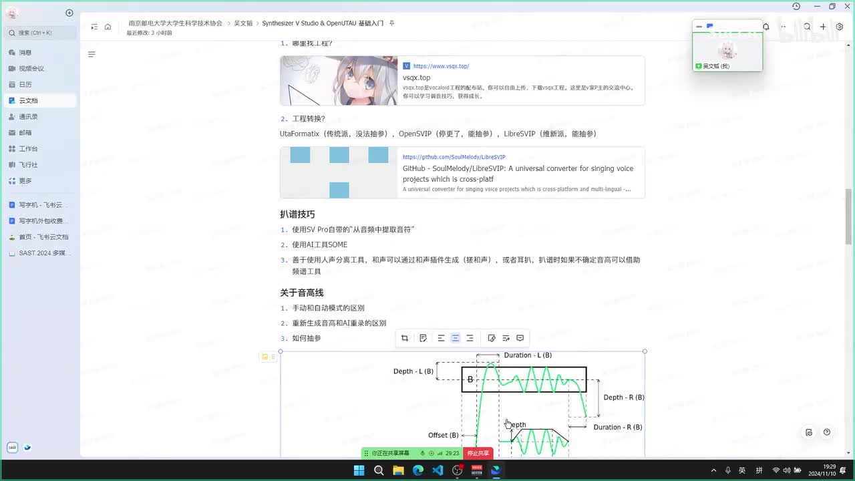Image resolution: width=855 pixels, height=481 pixels.
Task: Open pinned doc 写字机 - 飞书云
Action: (39, 205)
